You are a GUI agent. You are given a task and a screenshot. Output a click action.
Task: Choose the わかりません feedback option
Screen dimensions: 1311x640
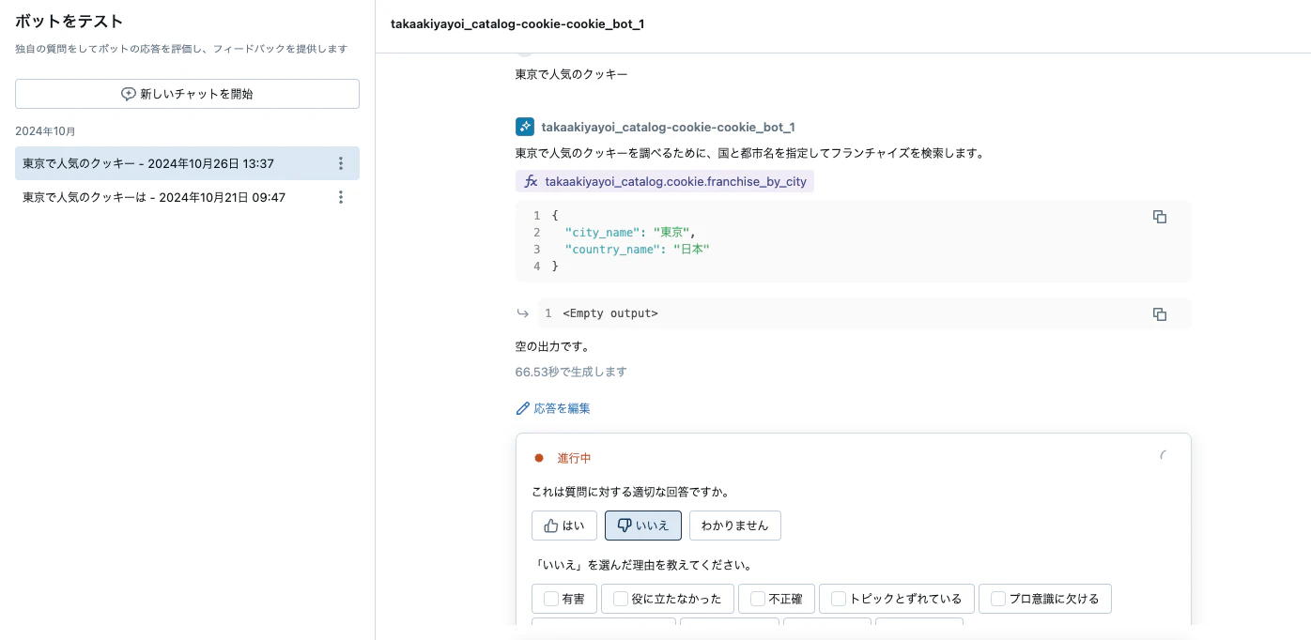(x=735, y=526)
